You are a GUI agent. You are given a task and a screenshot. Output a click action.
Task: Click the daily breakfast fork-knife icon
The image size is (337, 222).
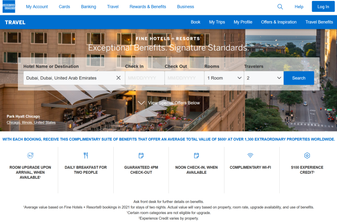point(86,155)
